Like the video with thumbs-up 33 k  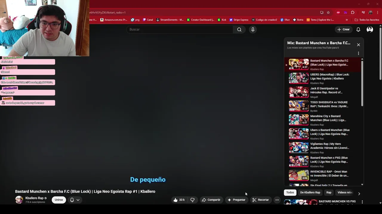click(x=179, y=200)
